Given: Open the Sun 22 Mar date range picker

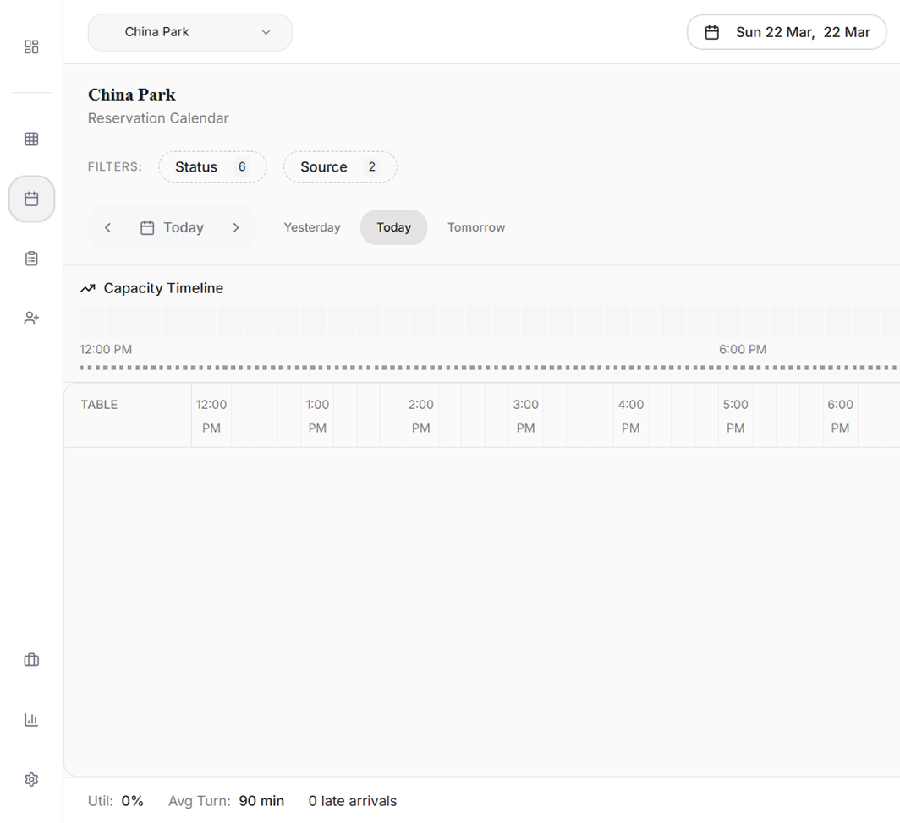Looking at the screenshot, I should [787, 32].
